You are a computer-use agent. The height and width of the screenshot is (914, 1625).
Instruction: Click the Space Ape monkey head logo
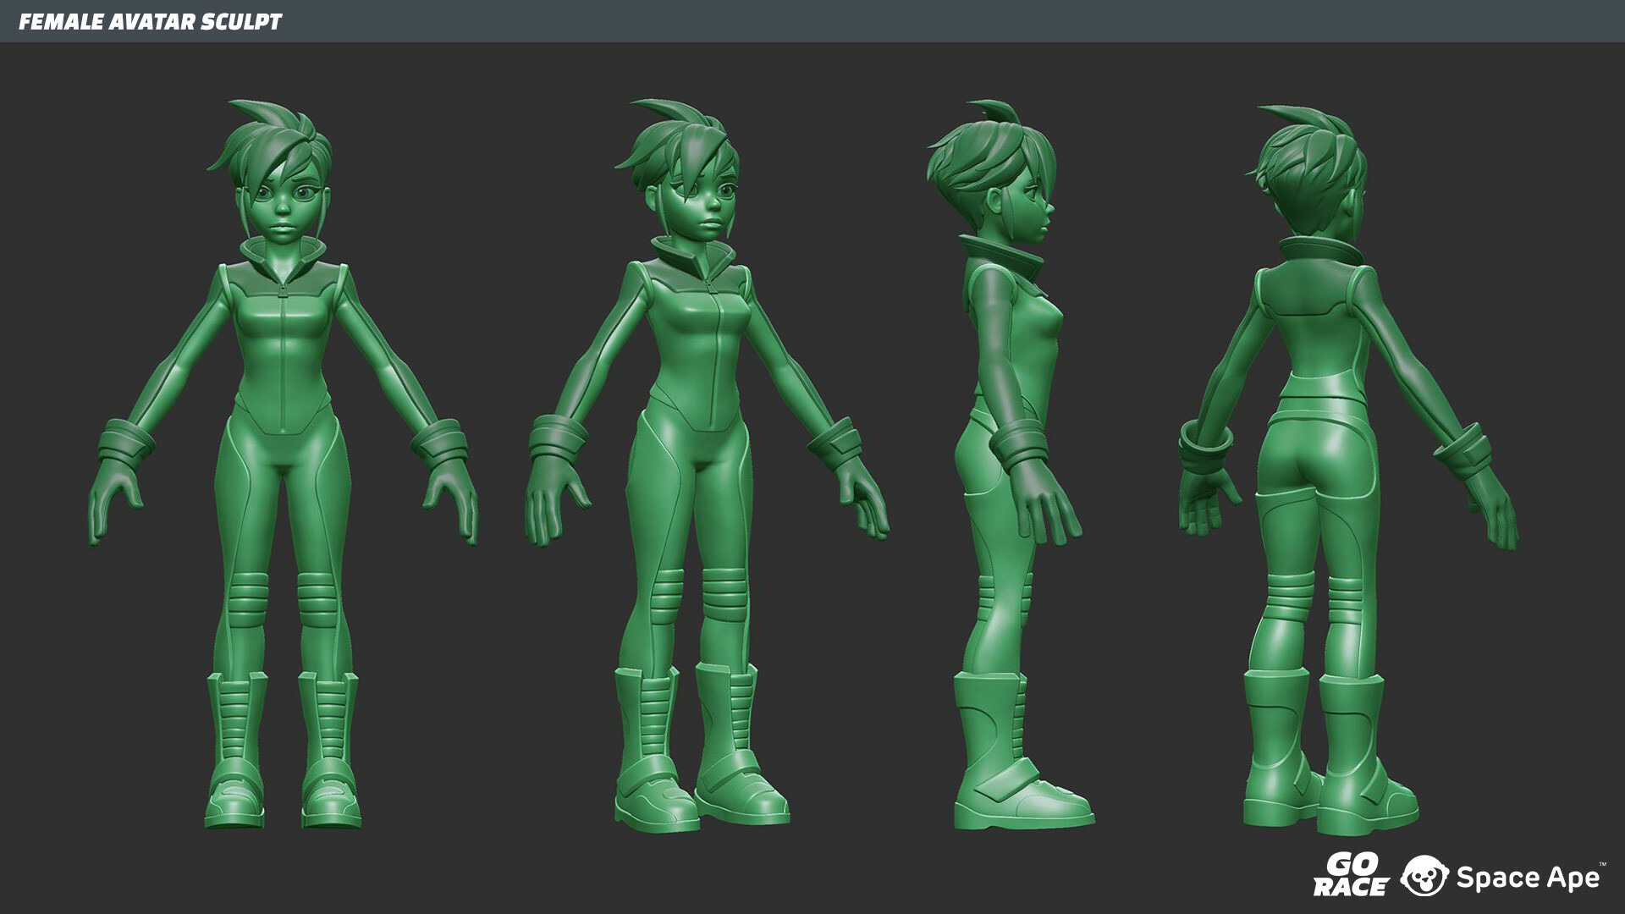[1424, 877]
